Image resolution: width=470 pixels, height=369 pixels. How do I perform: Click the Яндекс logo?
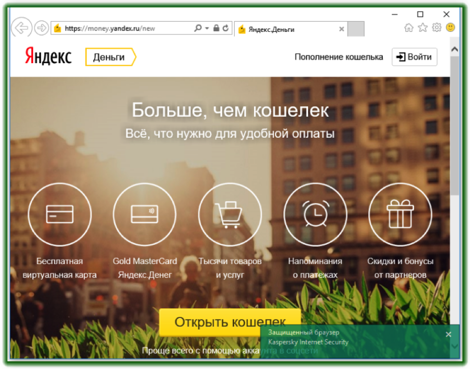click(48, 56)
